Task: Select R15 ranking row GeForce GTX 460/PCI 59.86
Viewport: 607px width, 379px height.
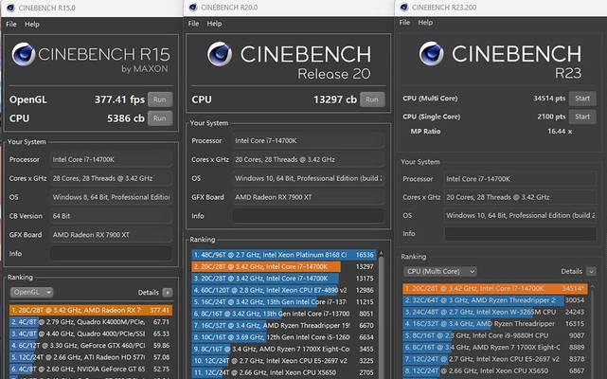Action: 91,345
